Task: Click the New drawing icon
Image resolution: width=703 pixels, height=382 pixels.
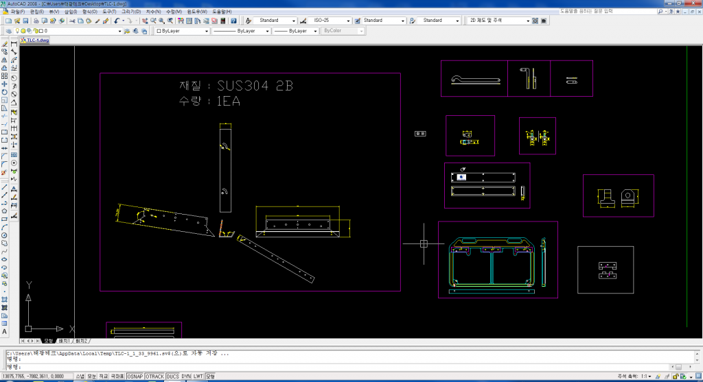Action: pyautogui.click(x=8, y=21)
